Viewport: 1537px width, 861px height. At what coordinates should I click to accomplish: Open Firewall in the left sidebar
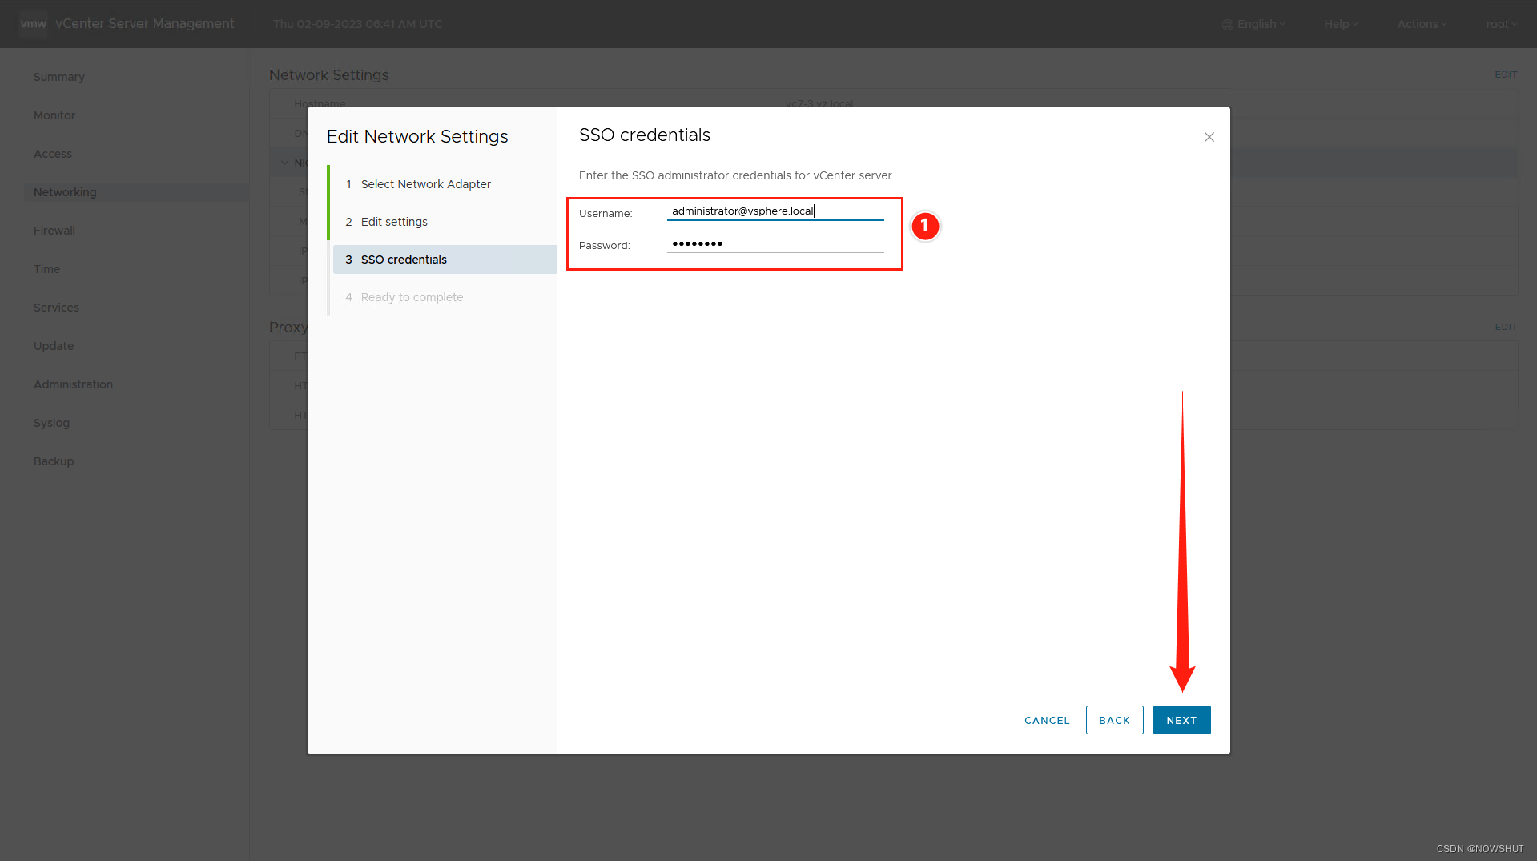pos(54,231)
